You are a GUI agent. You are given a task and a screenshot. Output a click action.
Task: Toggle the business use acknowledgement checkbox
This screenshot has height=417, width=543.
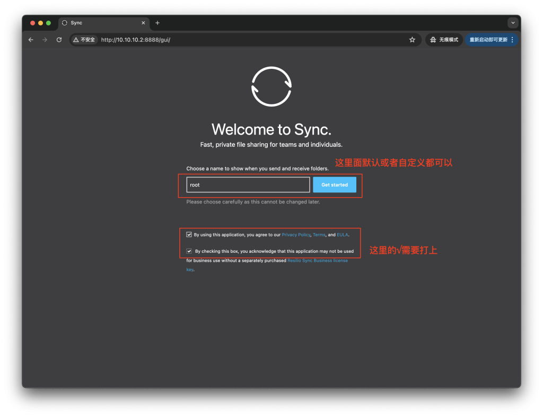tap(189, 251)
